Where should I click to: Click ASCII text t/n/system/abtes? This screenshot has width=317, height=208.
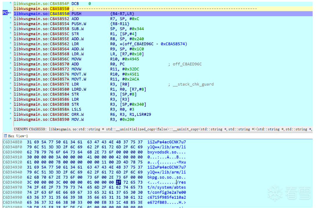[x=167, y=187]
